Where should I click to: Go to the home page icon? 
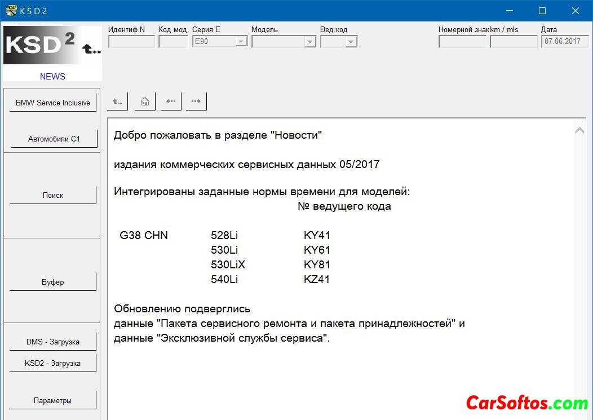click(145, 101)
